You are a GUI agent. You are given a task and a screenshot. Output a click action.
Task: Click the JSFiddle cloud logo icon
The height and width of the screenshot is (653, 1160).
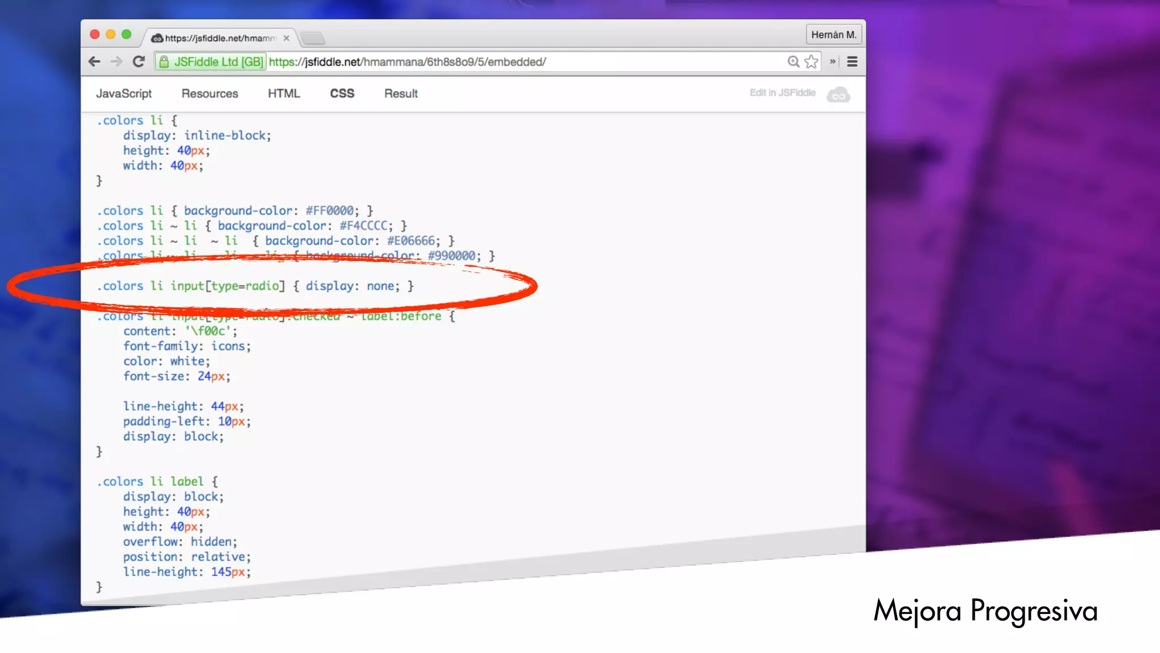coord(838,94)
